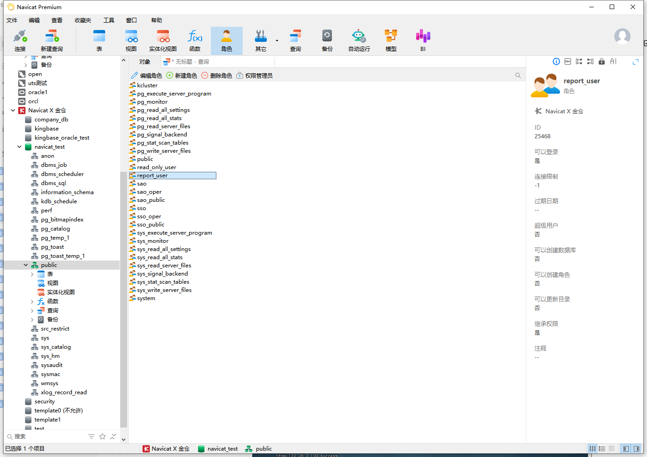Open the 文件 menu

12,20
